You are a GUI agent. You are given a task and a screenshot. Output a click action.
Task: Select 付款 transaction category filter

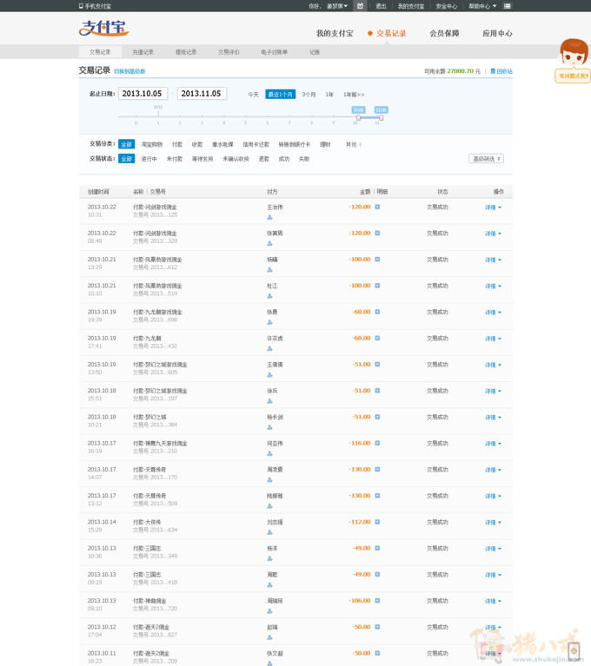point(177,144)
